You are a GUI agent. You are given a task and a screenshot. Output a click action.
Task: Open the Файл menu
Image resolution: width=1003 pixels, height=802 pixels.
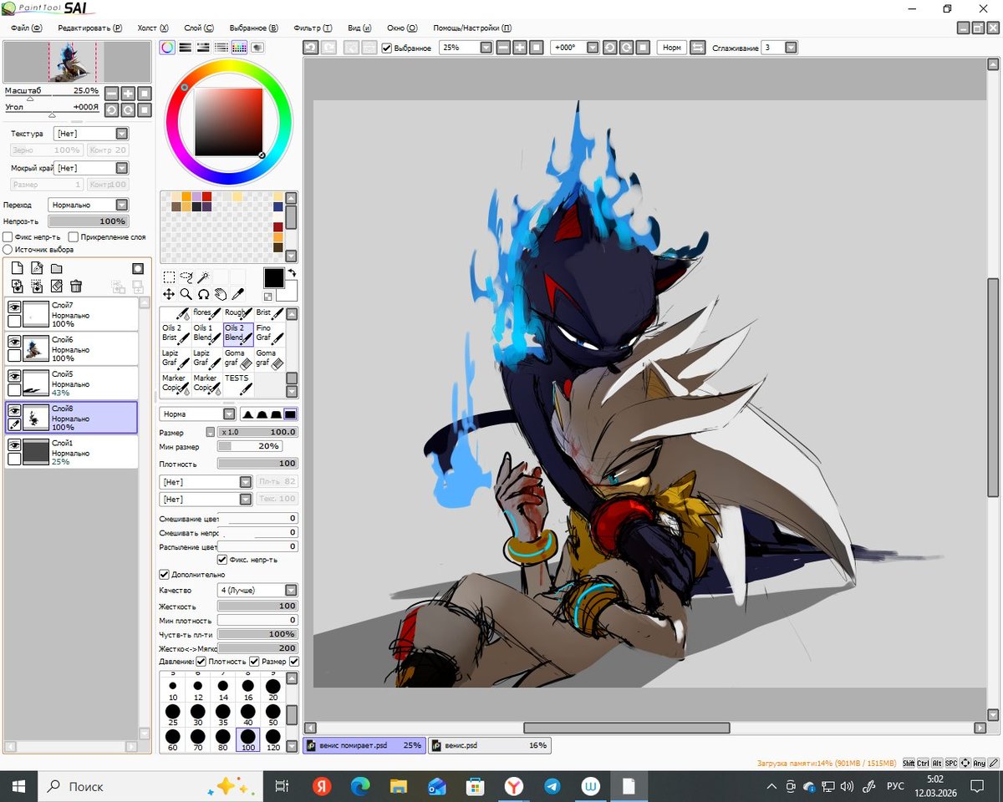coord(27,28)
